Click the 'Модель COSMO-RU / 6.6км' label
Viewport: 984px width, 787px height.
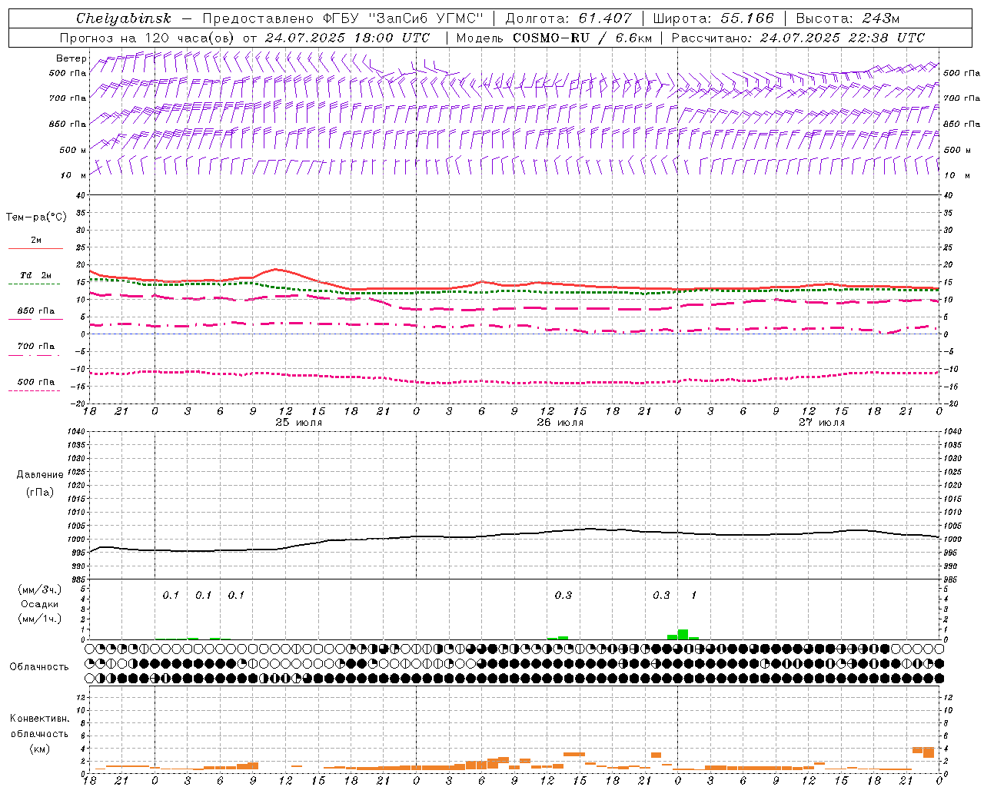tap(553, 38)
